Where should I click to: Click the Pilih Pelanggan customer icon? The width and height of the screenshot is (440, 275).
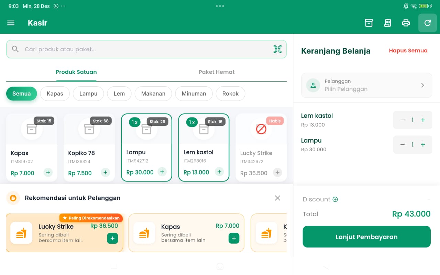tap(312, 85)
